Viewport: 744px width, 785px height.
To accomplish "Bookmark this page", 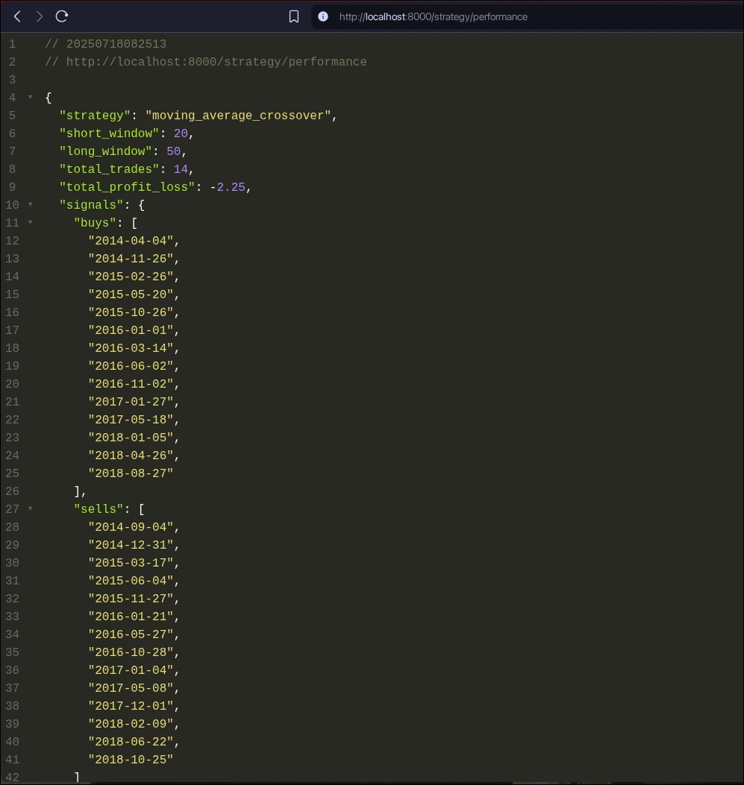I will (x=294, y=16).
